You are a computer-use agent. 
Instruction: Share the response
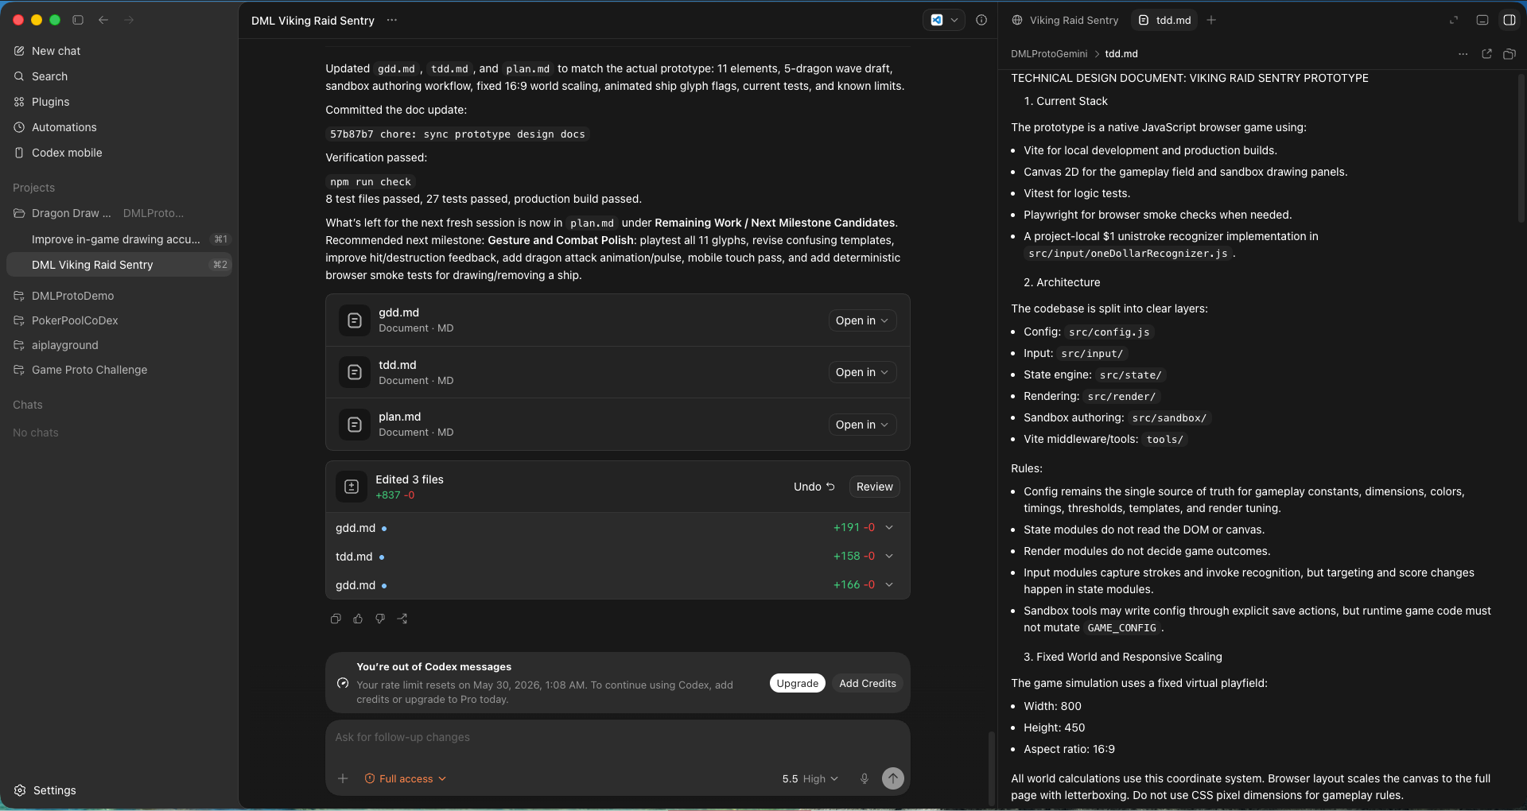402,619
